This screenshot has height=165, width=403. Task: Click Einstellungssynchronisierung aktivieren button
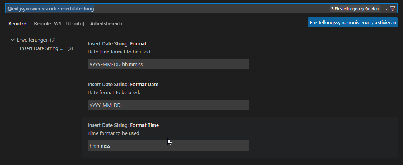click(x=353, y=22)
